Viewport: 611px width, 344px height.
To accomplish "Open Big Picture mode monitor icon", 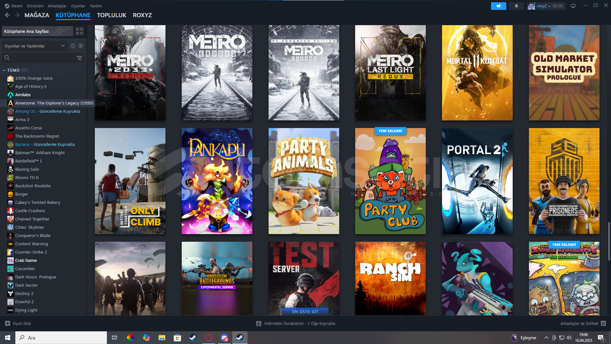I will click(573, 6).
